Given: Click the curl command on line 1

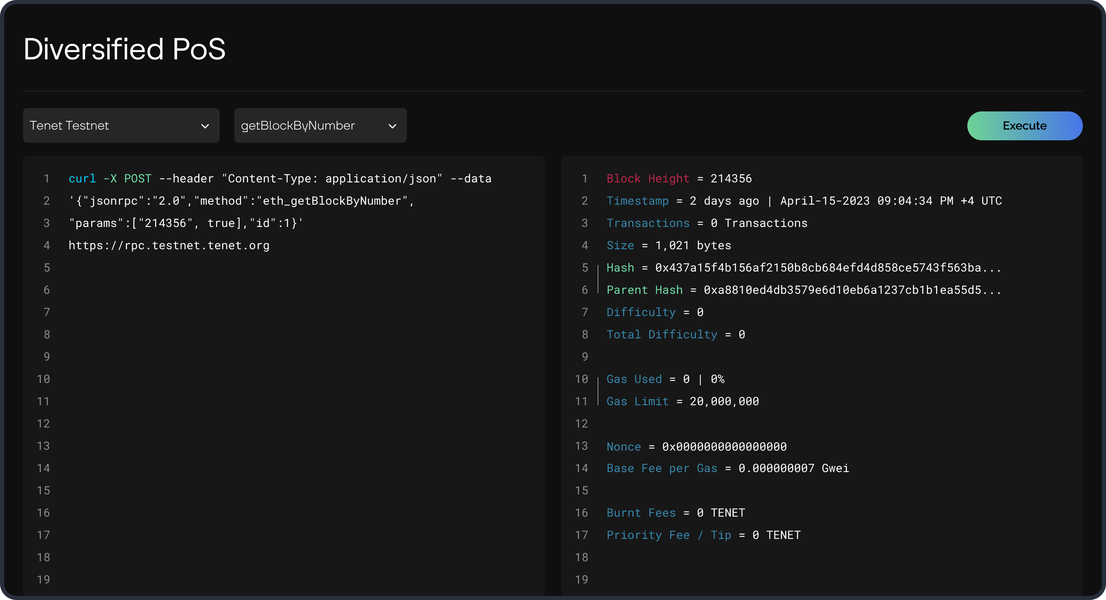Looking at the screenshot, I should coord(279,179).
